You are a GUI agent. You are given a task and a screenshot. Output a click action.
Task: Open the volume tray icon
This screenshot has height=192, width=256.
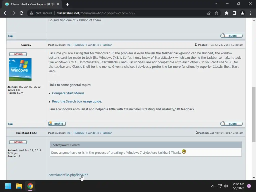[226, 186]
